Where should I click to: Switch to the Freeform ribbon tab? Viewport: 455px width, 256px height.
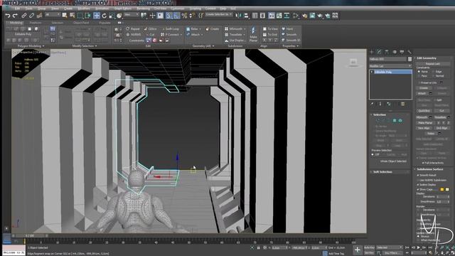point(36,23)
